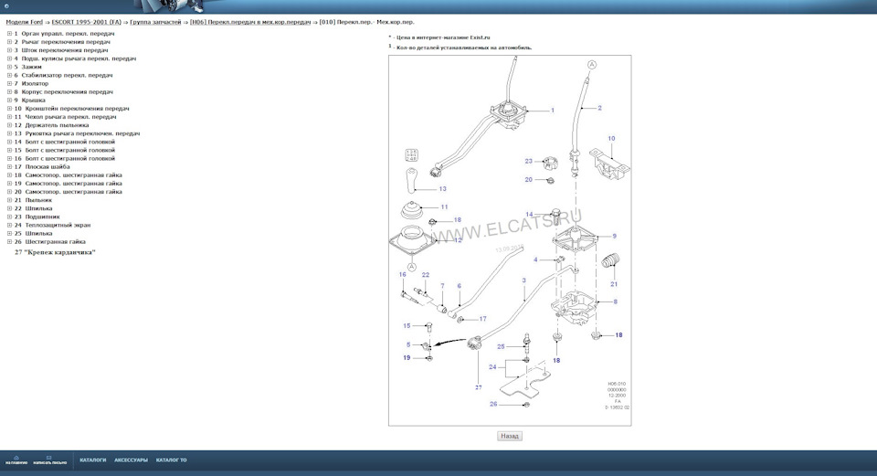Select row 19 Самостопор. шестигранная гайка
The image size is (877, 476).
pyautogui.click(x=68, y=184)
